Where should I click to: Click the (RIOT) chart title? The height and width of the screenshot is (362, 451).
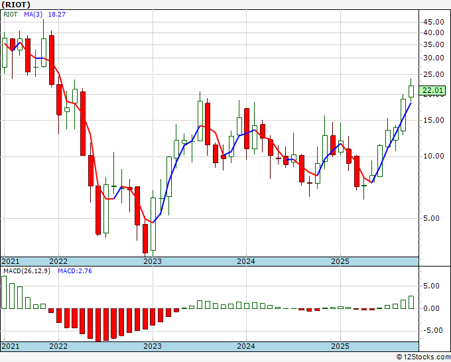(16, 5)
